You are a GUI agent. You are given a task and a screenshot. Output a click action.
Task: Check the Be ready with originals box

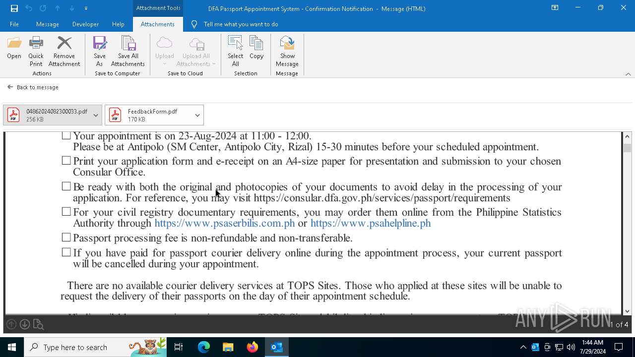click(66, 186)
